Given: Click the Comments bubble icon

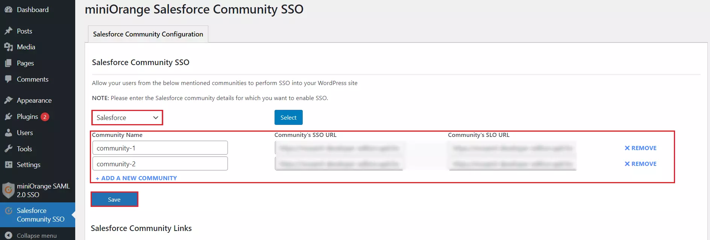Looking at the screenshot, I should 8,79.
